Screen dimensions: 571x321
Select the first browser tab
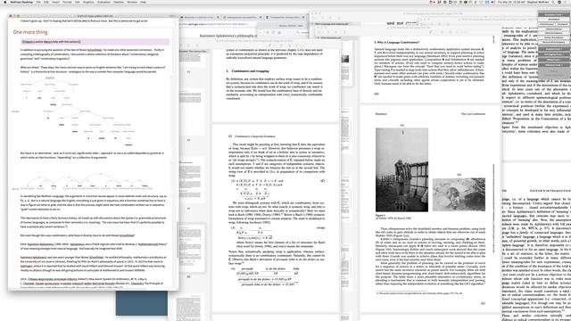pyautogui.click(x=199, y=17)
